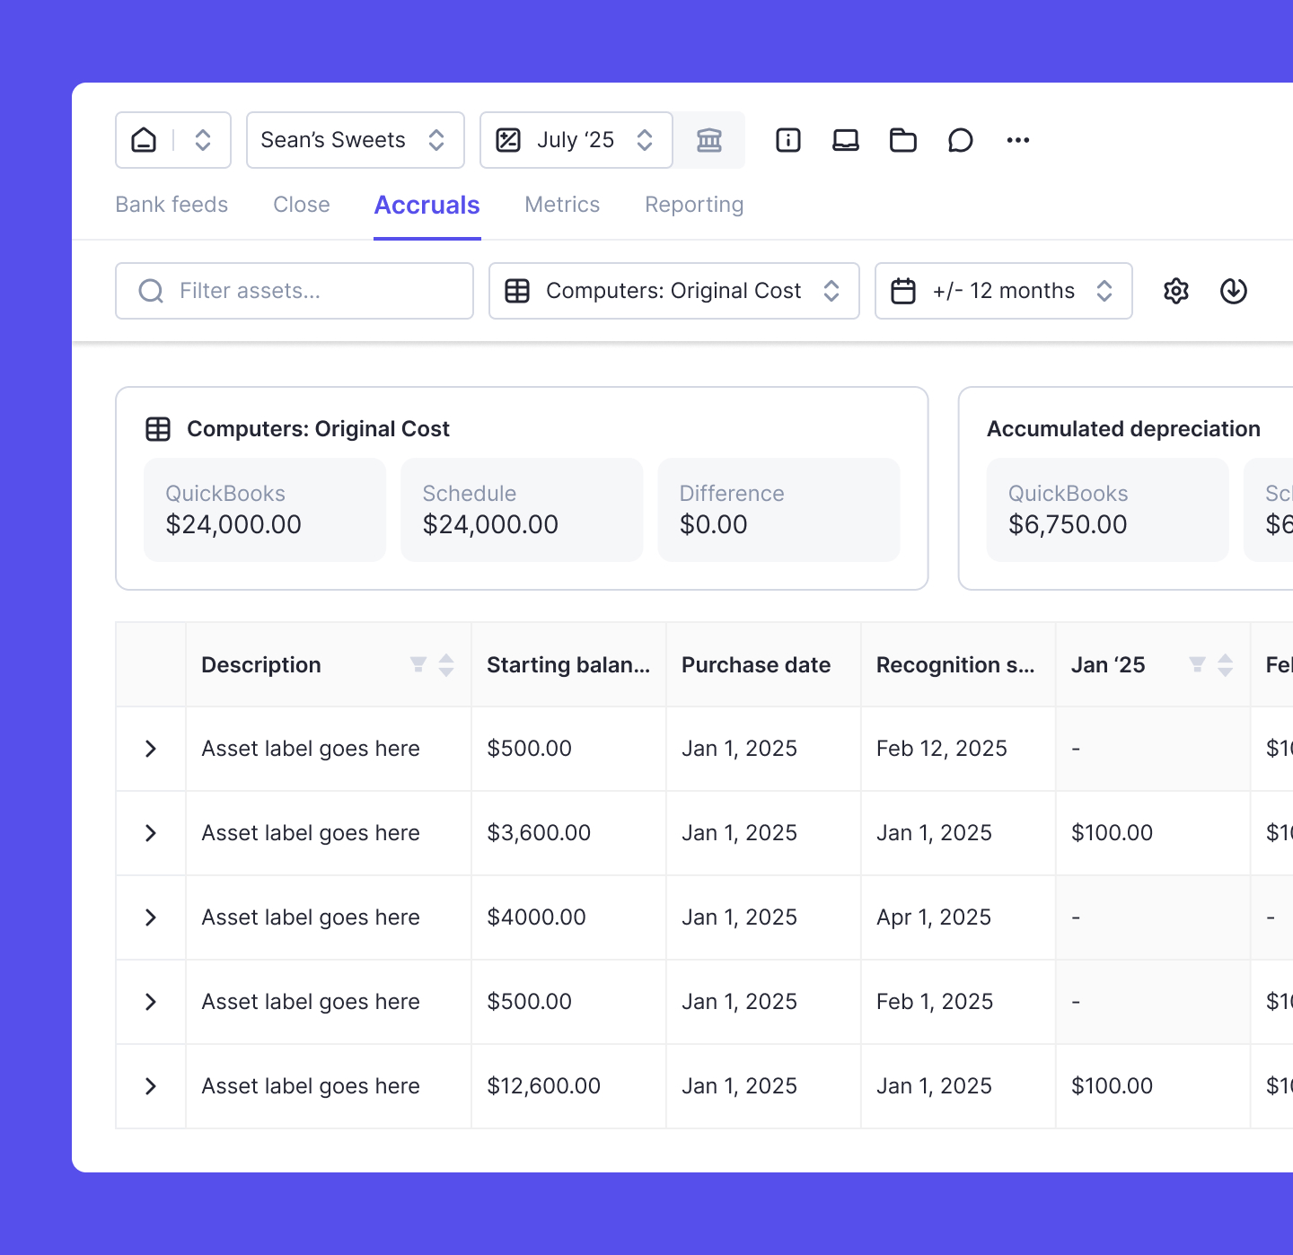Click the laptop icon in toolbar
Image resolution: width=1293 pixels, height=1255 pixels.
point(845,140)
